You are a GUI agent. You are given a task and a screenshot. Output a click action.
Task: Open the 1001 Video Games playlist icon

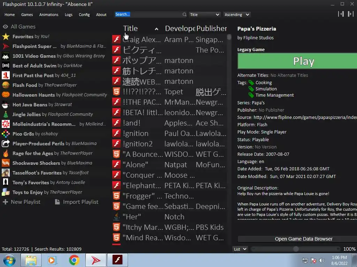point(6,56)
